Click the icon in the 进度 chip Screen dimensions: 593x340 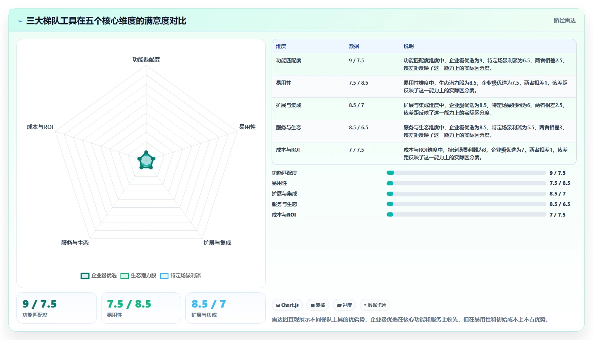coord(339,305)
